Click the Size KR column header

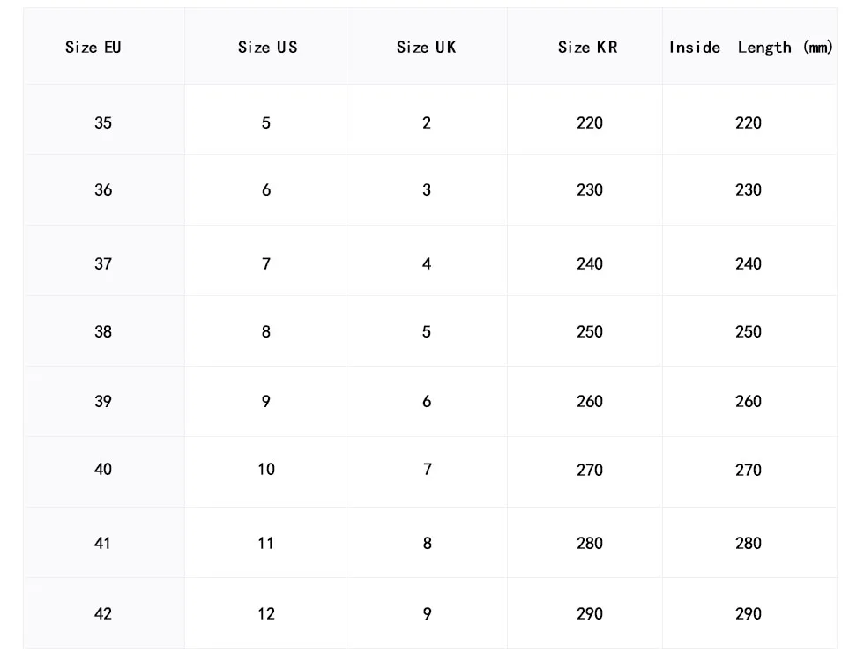[588, 48]
